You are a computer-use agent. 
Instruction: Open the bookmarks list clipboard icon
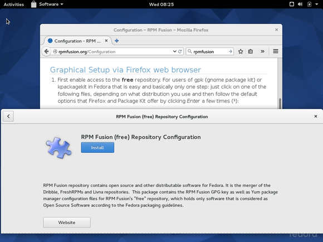(x=251, y=51)
